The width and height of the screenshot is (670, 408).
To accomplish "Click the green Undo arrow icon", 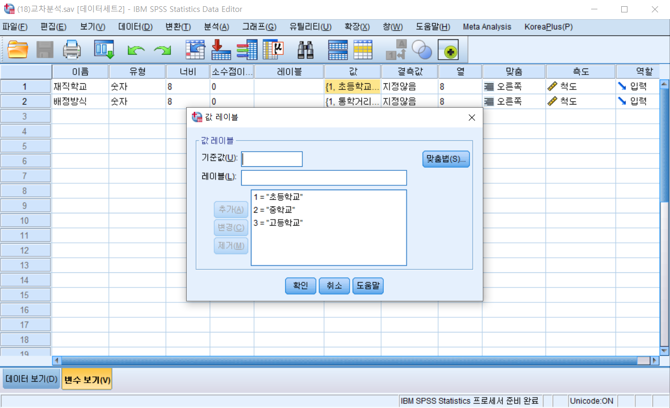I will (x=136, y=50).
